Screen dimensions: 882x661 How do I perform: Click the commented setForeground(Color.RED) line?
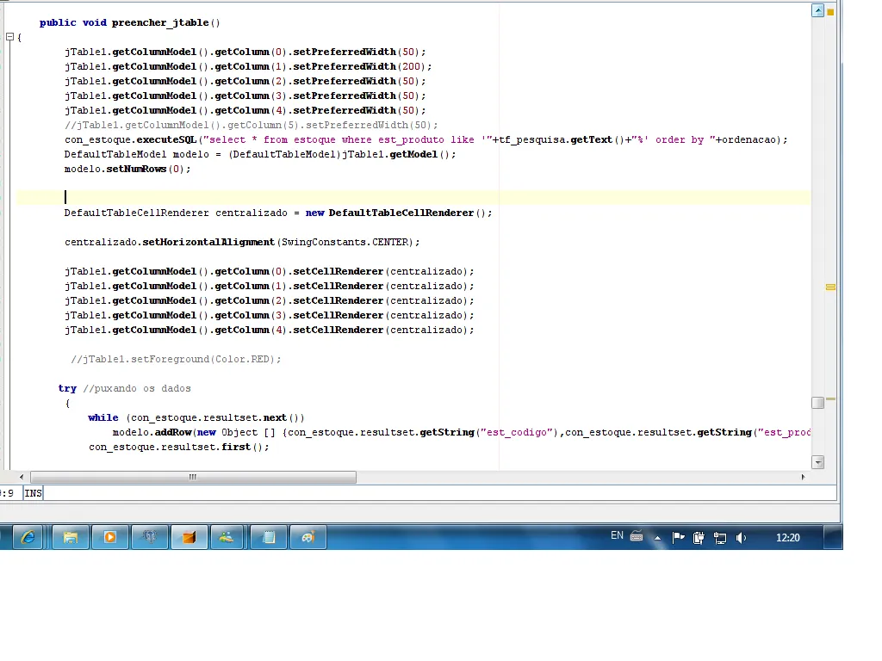pyautogui.click(x=176, y=359)
